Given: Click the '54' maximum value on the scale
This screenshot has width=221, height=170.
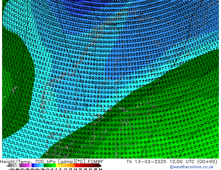Looking at the screenshot, I should (100, 169).
